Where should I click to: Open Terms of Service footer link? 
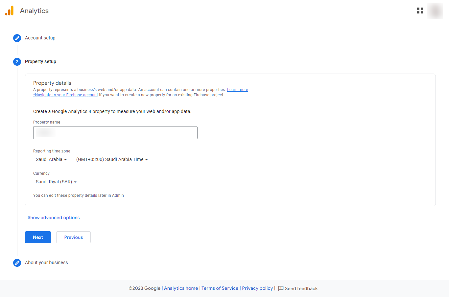tap(220, 288)
